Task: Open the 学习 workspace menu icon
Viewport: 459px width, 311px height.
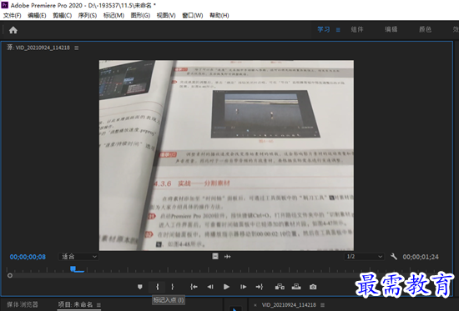Action: pos(338,30)
